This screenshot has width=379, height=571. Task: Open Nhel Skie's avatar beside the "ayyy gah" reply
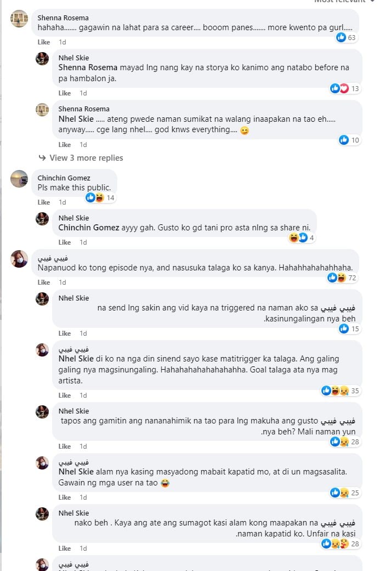click(x=42, y=219)
